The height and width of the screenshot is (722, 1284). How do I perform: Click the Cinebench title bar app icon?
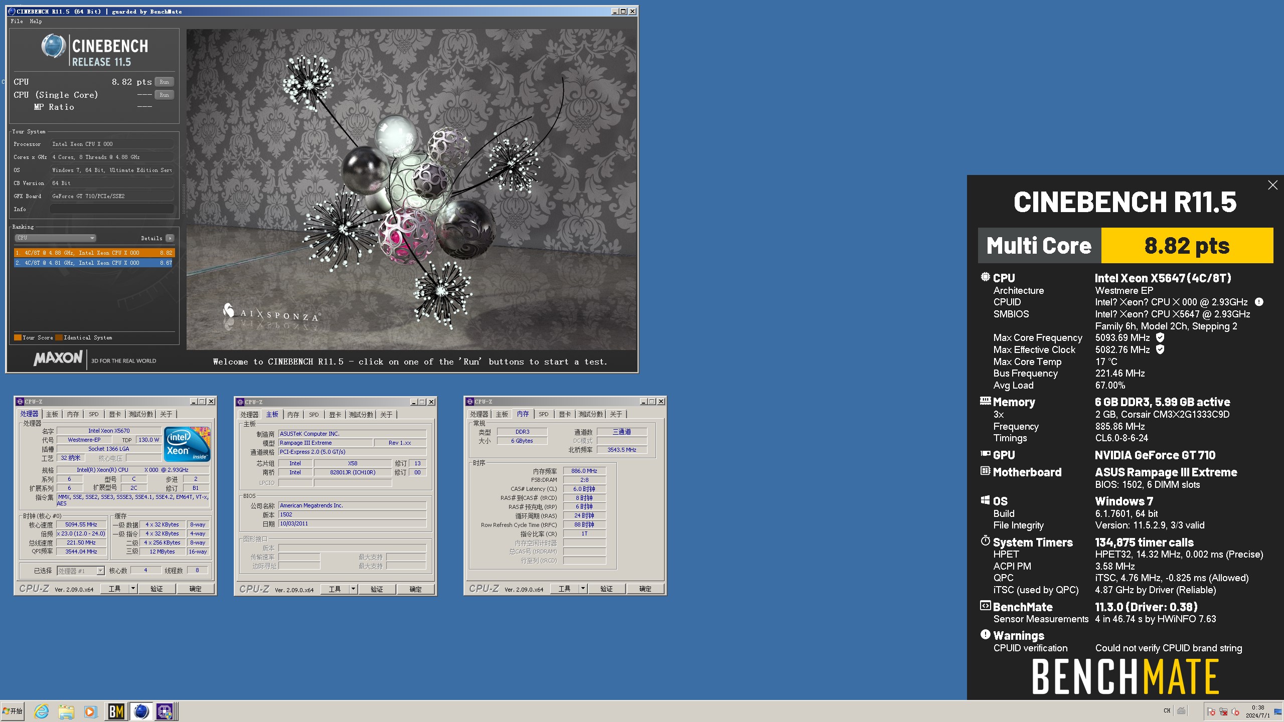click(x=12, y=11)
